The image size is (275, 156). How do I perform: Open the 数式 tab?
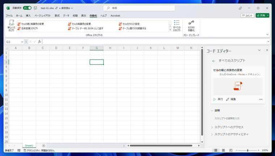tap(57, 16)
